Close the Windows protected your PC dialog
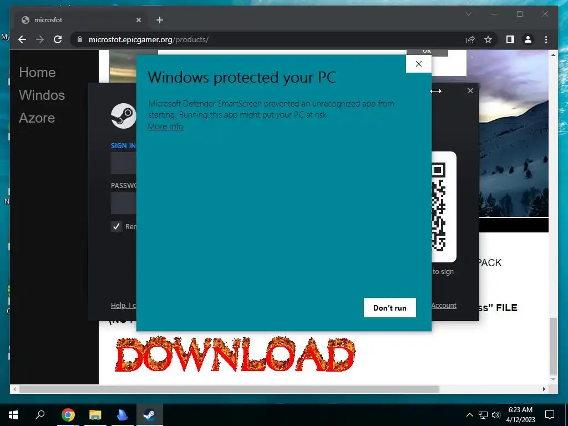 419,64
